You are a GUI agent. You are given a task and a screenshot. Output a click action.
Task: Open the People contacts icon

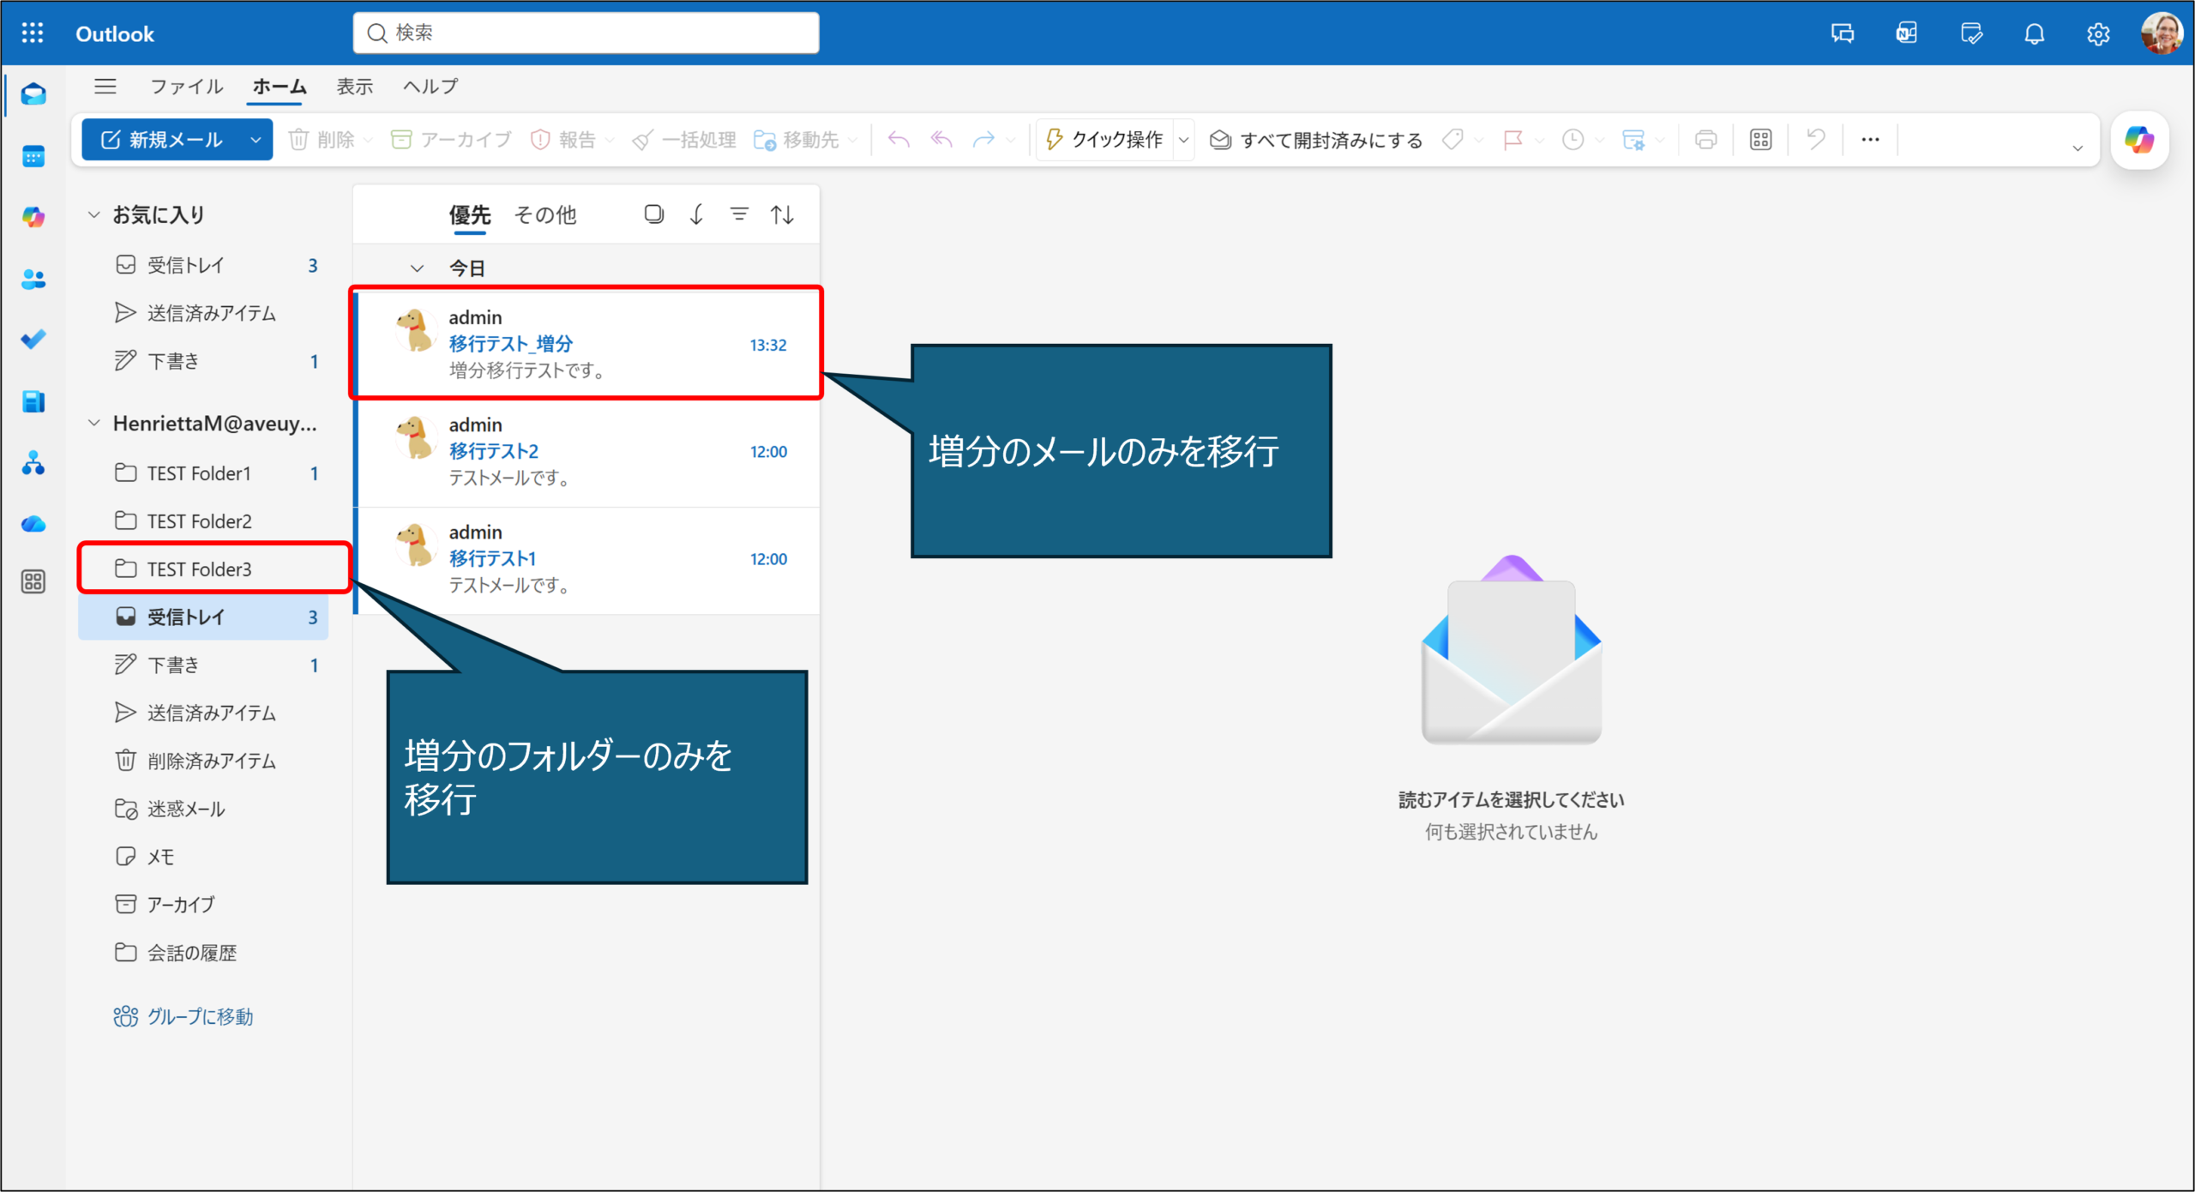pos(33,279)
